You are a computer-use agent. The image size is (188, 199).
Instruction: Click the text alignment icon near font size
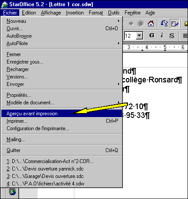[185, 36]
